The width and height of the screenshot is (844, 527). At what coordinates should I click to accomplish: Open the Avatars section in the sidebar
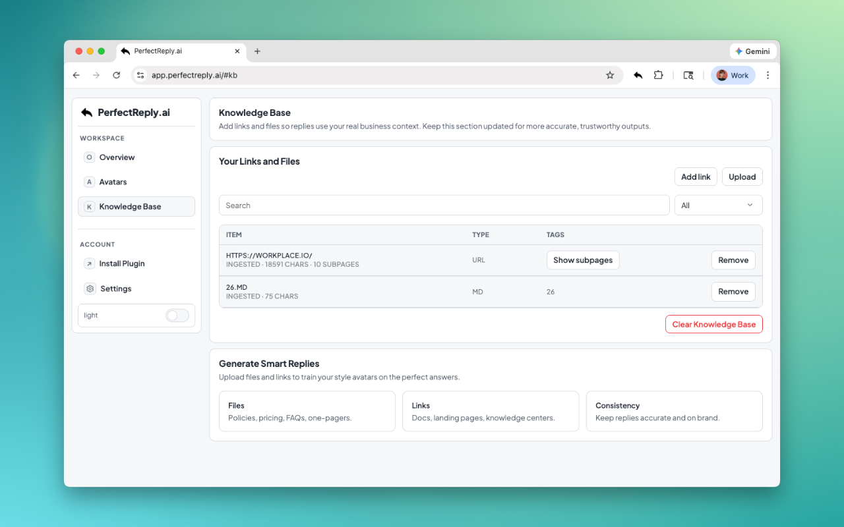113,182
